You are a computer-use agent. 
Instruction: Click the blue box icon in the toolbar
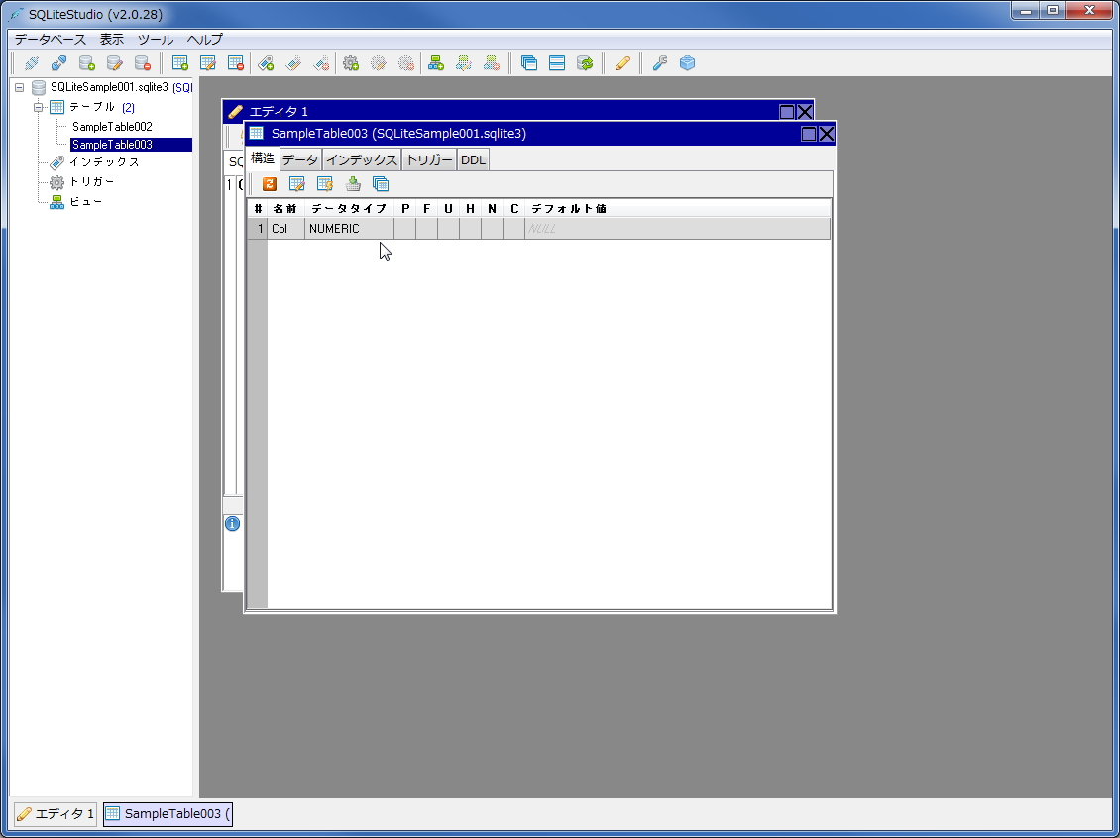[x=687, y=63]
